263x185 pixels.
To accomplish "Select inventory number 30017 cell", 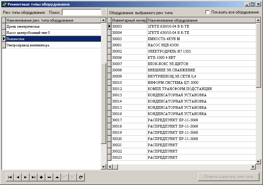I will pyautogui.click(x=129, y=120).
